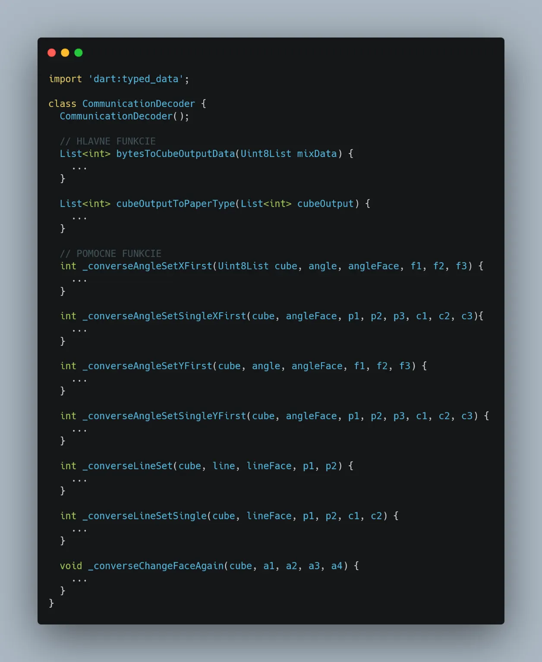Click the HLAVNE FUNKCIE comment
This screenshot has width=542, height=662.
click(x=107, y=141)
